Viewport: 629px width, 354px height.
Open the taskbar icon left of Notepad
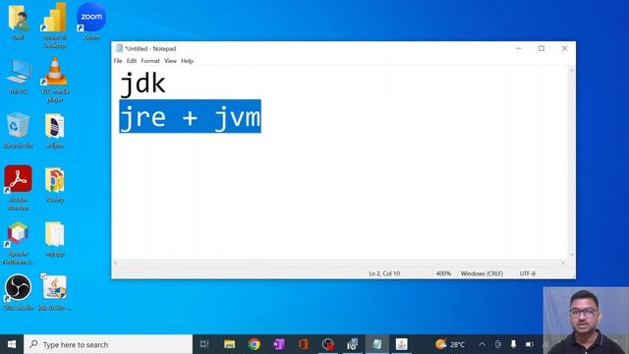pyautogui.click(x=352, y=344)
